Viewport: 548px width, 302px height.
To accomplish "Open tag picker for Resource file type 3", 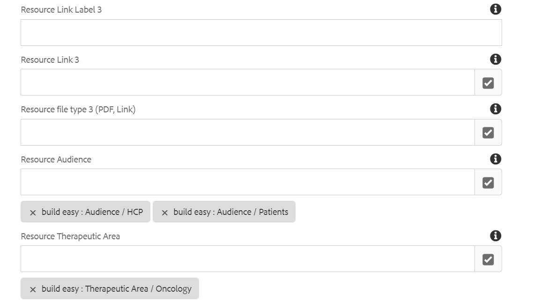I will pyautogui.click(x=488, y=133).
